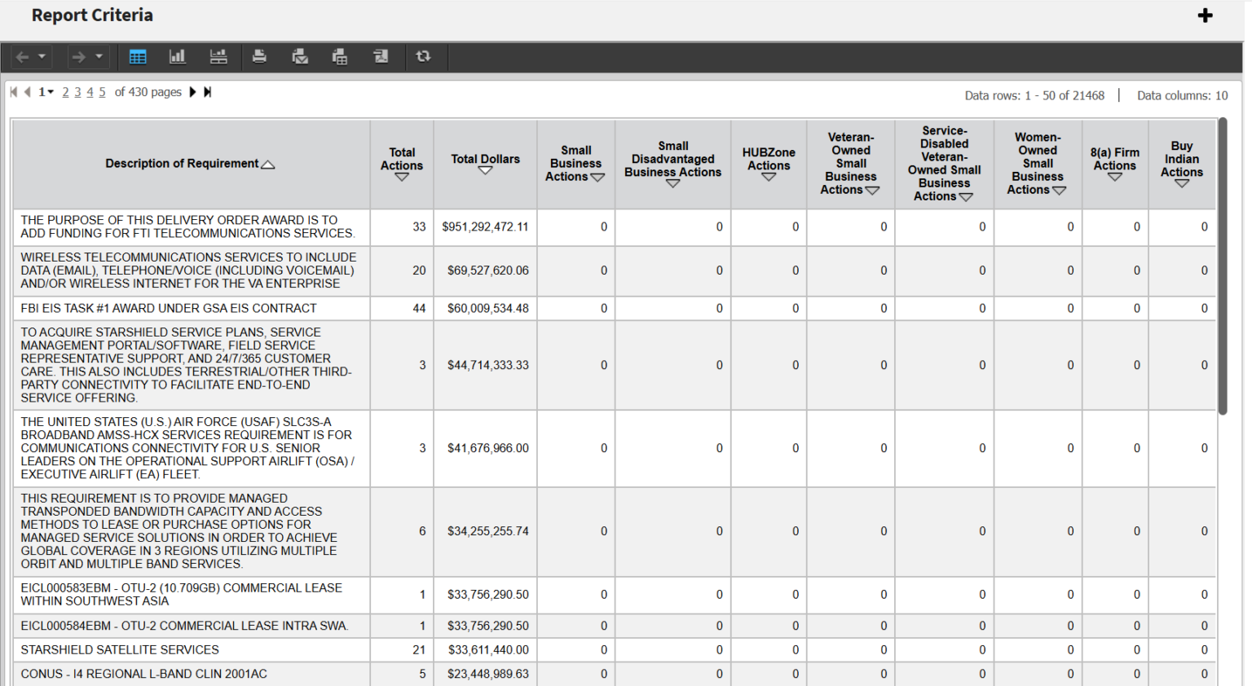Go to page 5 link
This screenshot has width=1252, height=686.
click(x=102, y=92)
